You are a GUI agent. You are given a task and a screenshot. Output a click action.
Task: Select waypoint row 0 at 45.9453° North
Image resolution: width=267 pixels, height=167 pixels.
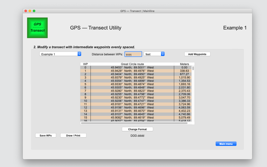pyautogui.click(x=136, y=67)
